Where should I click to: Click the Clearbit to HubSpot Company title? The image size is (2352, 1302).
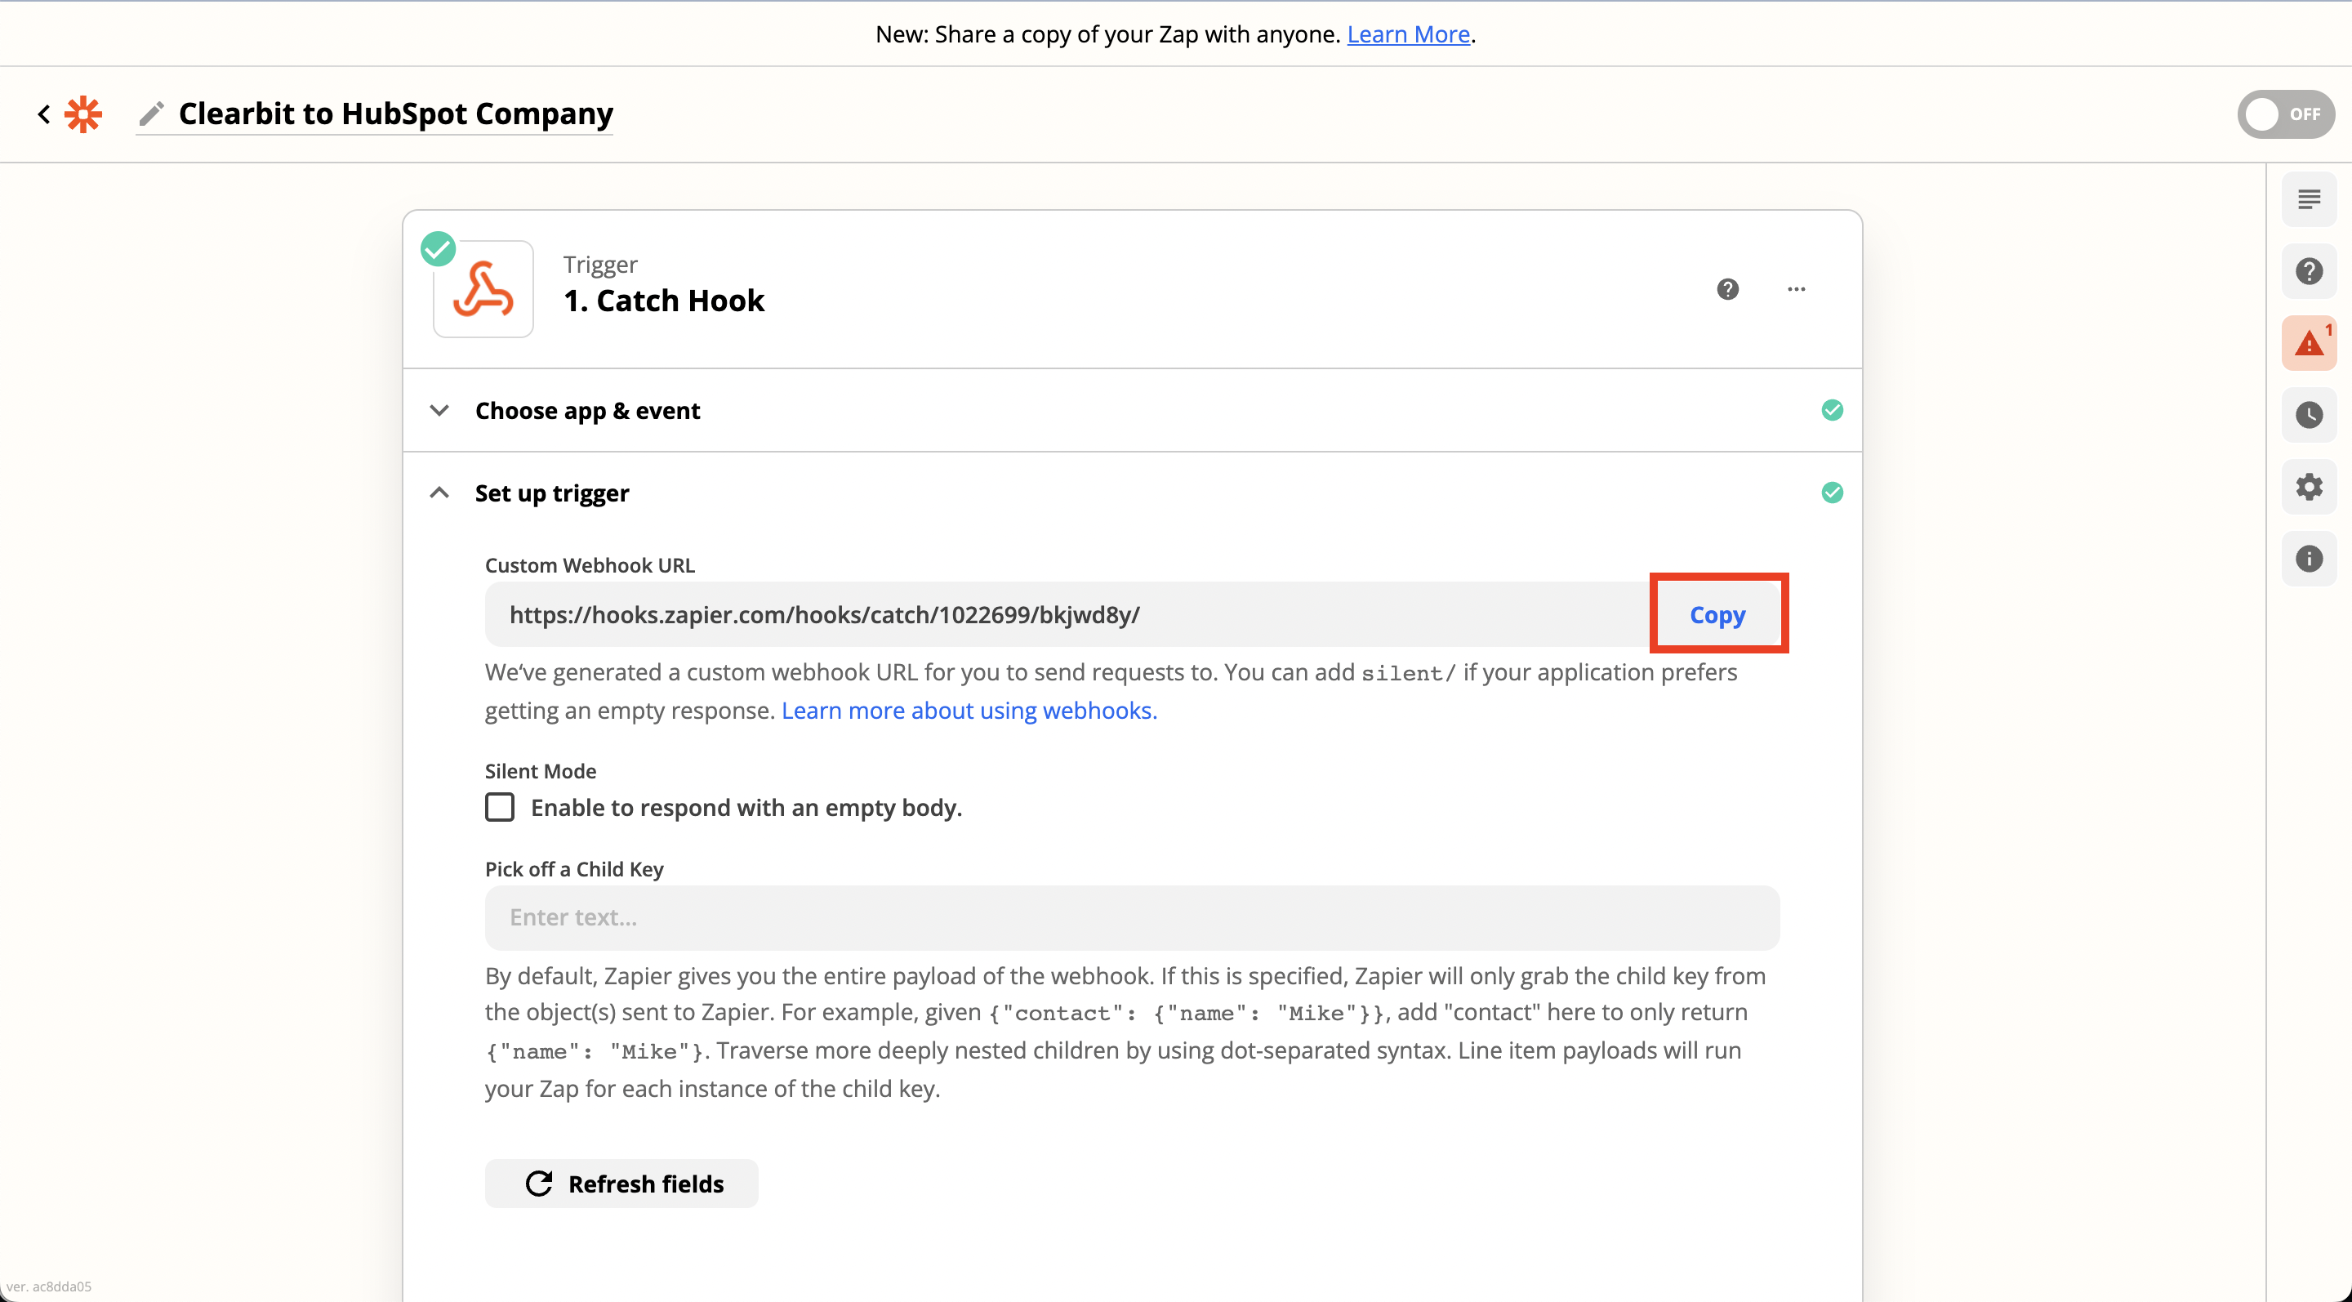[396, 114]
